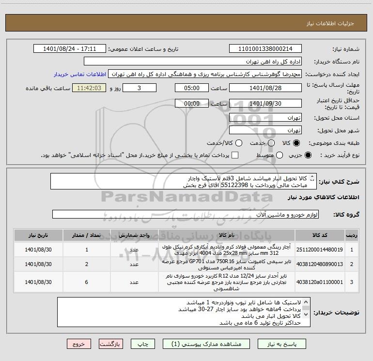The width and height of the screenshot is (373, 361).
Task: Click the اطلاعات کالاهای مورد نیاز heading
Action: click(324, 197)
